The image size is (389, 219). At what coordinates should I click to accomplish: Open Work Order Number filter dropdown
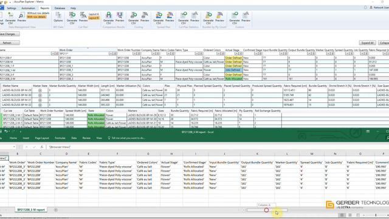pos(134,54)
